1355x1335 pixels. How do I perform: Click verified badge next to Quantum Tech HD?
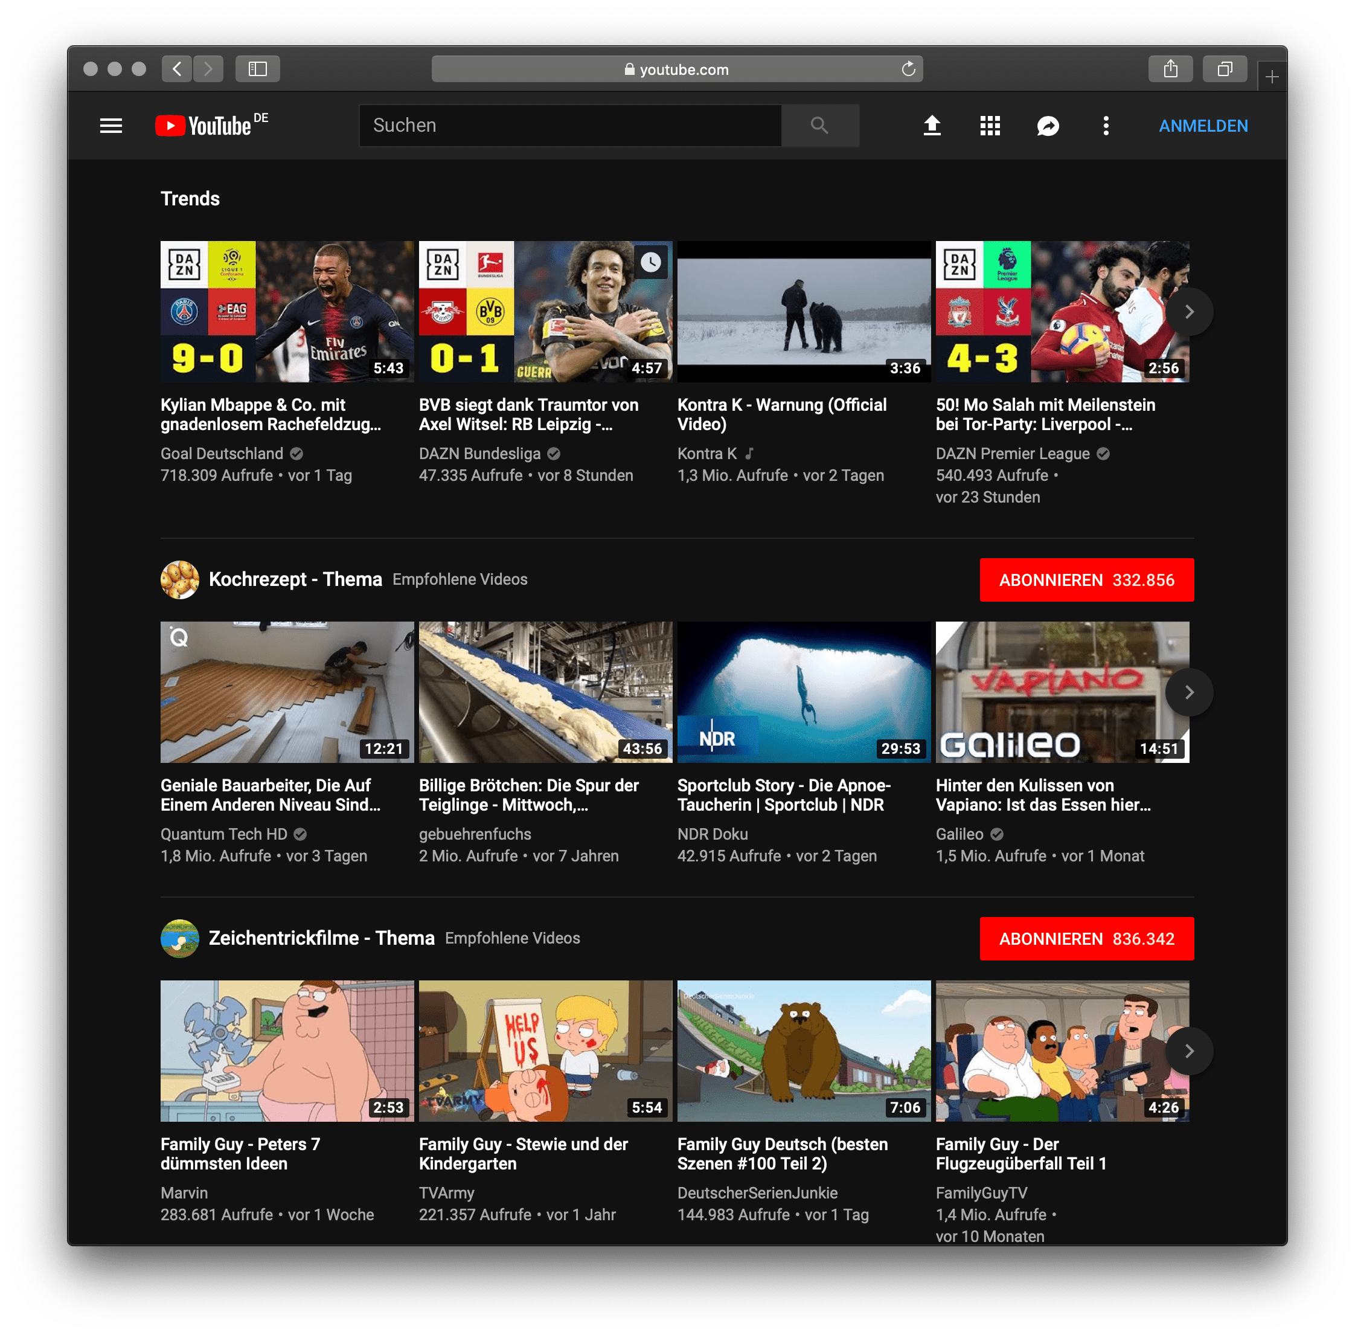point(300,834)
